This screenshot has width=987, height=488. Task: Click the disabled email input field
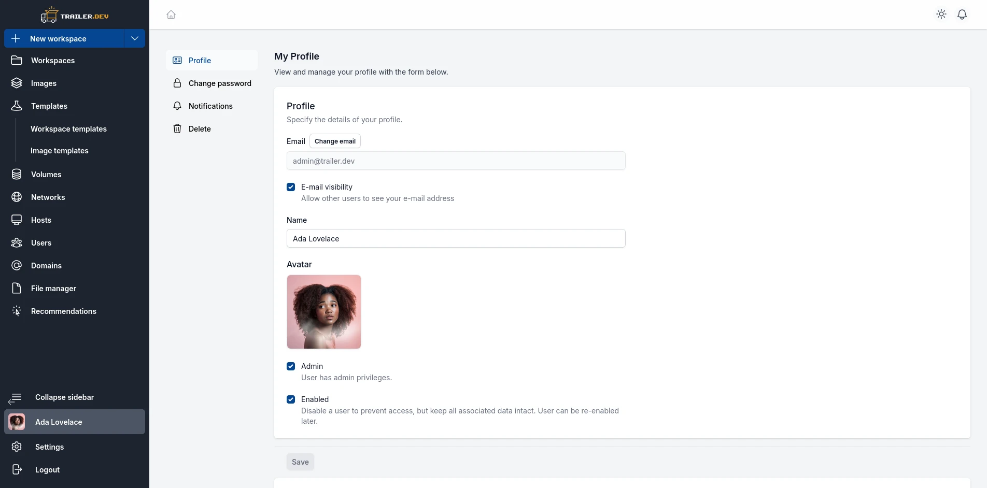(x=456, y=161)
